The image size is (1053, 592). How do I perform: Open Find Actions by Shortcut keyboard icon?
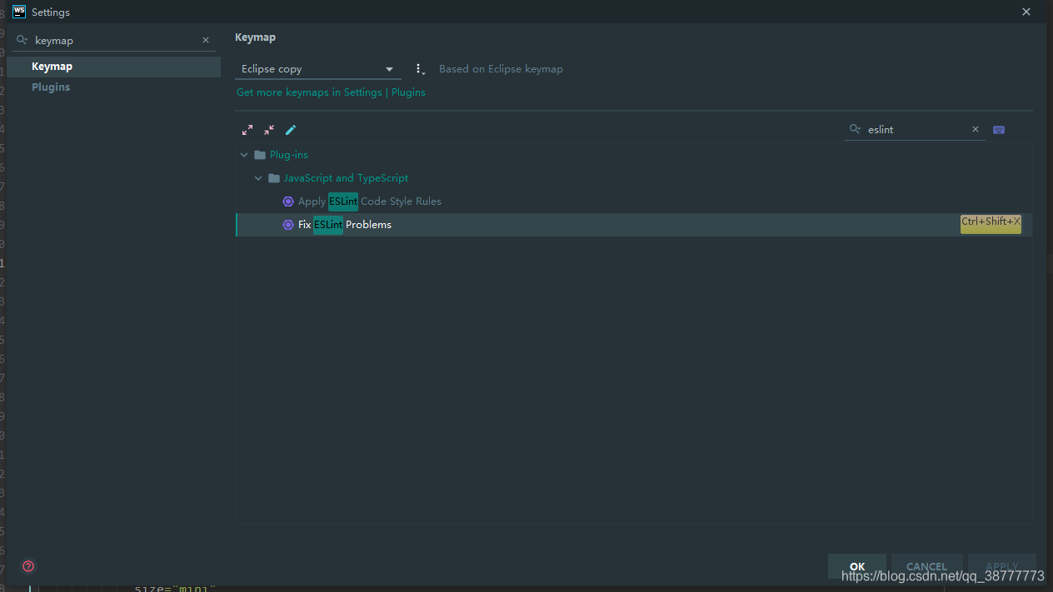(x=999, y=130)
